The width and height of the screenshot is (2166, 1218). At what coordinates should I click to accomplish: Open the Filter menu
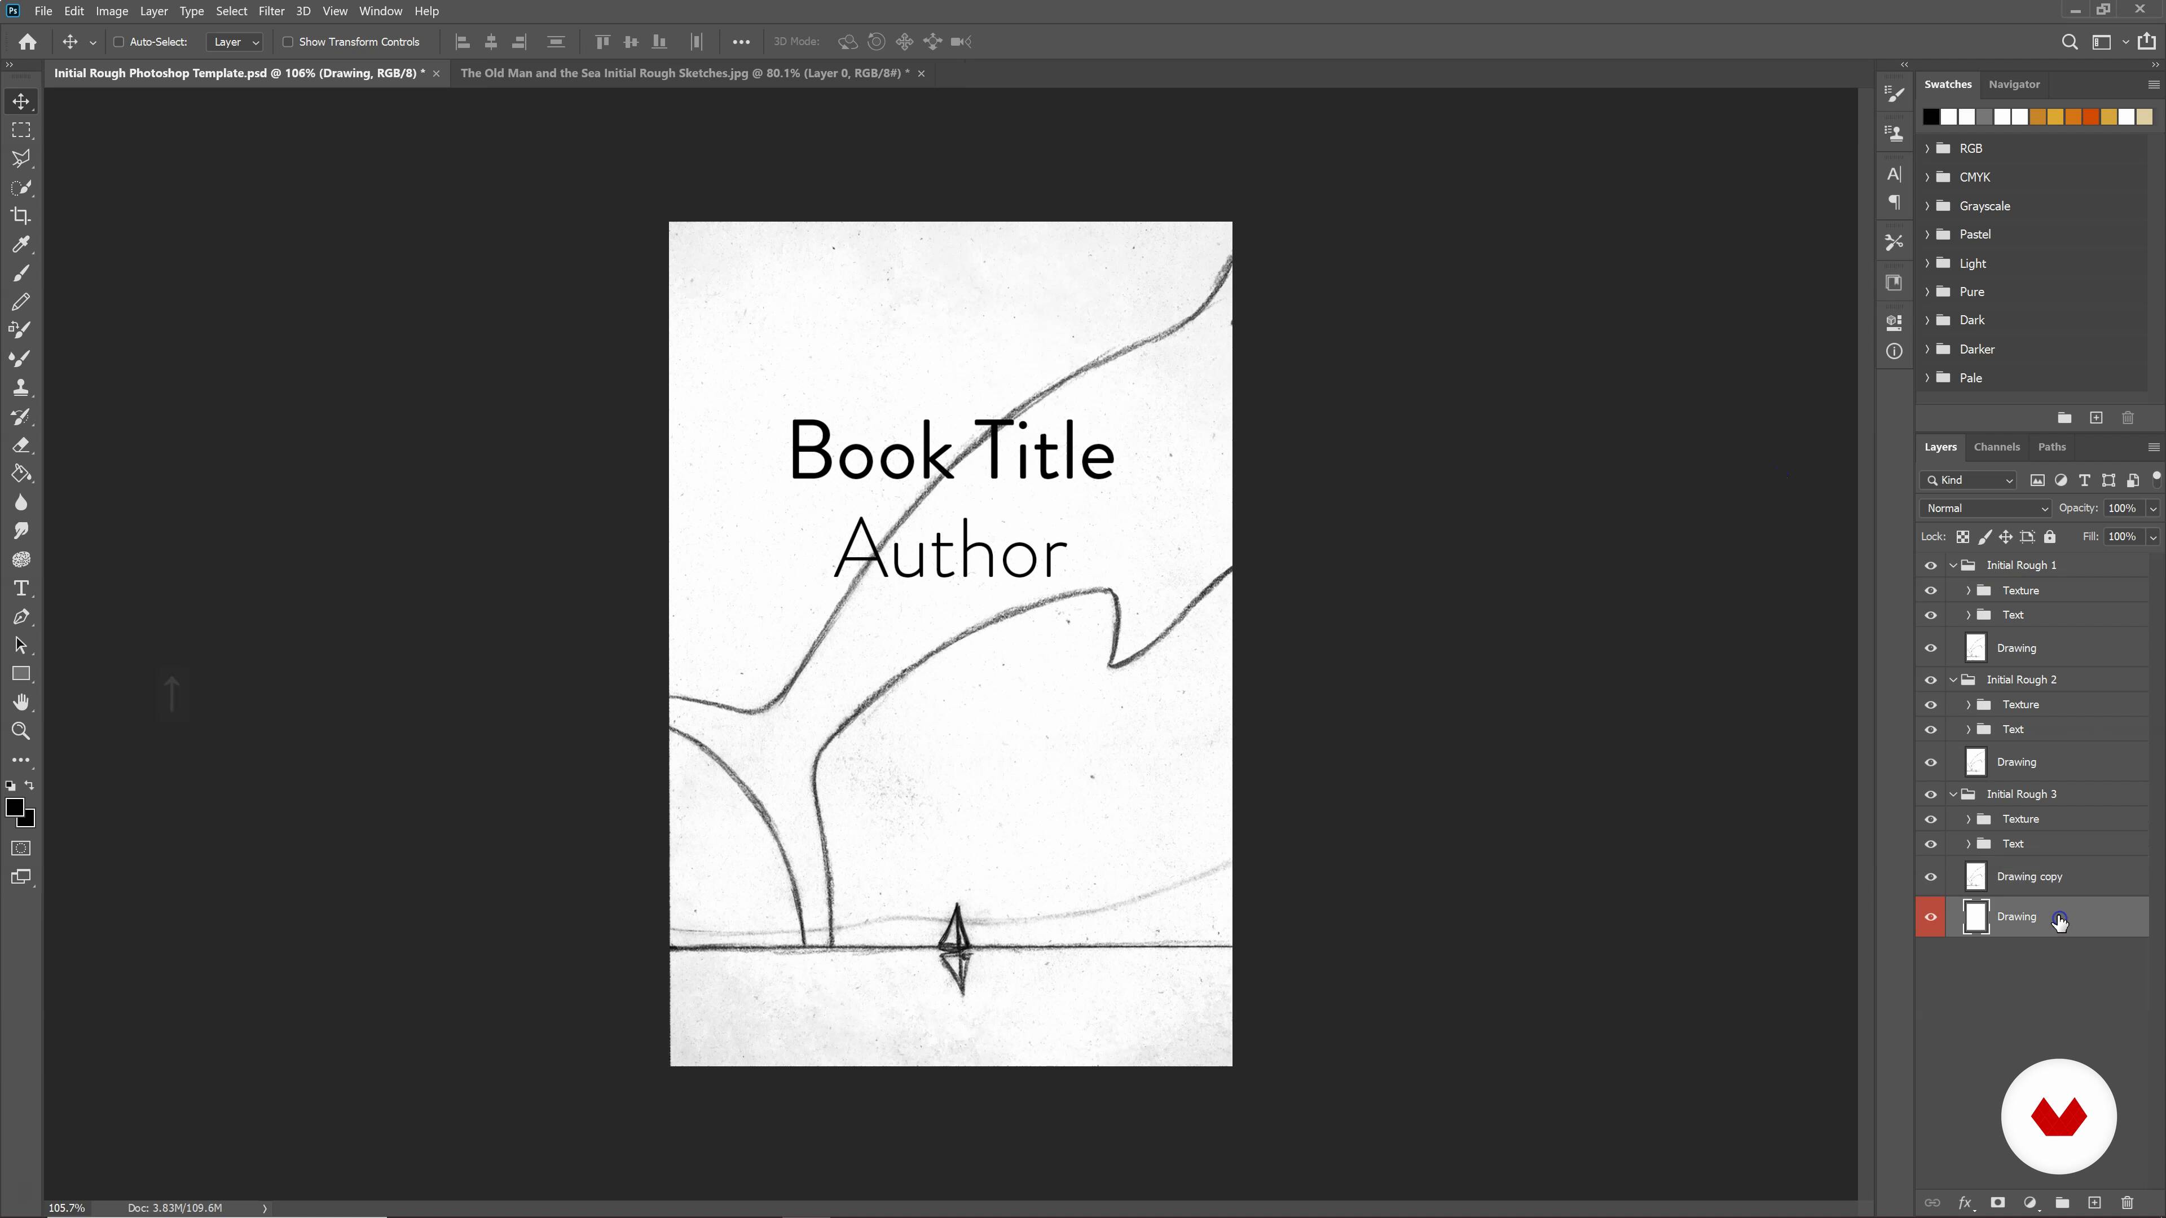click(x=271, y=12)
